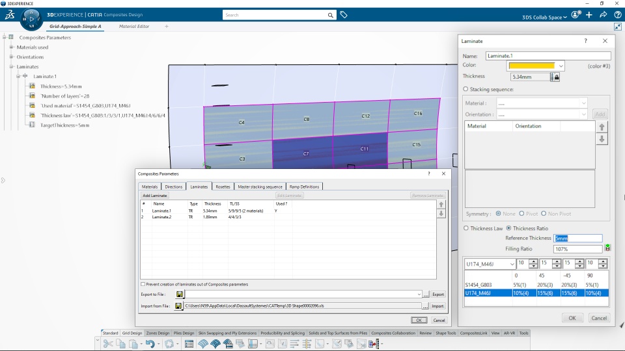Click the first blue grid surface icon
The image size is (625, 351).
pos(203,344)
